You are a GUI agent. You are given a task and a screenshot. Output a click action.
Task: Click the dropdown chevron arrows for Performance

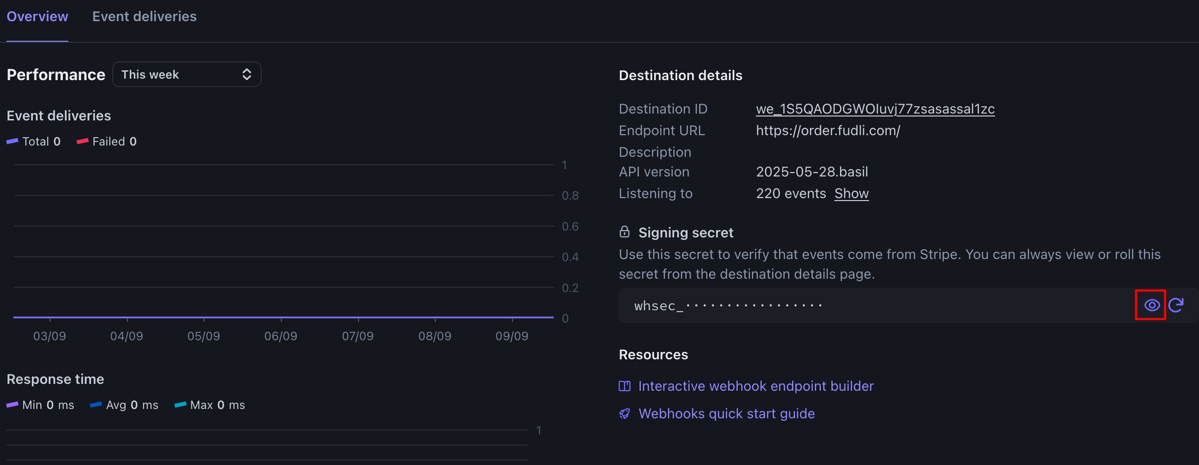247,75
